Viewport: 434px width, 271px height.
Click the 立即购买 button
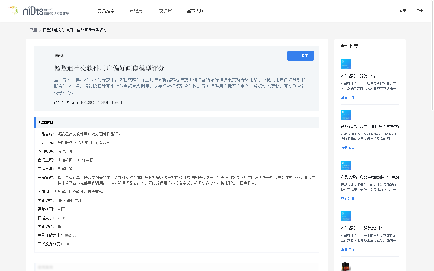click(x=301, y=56)
